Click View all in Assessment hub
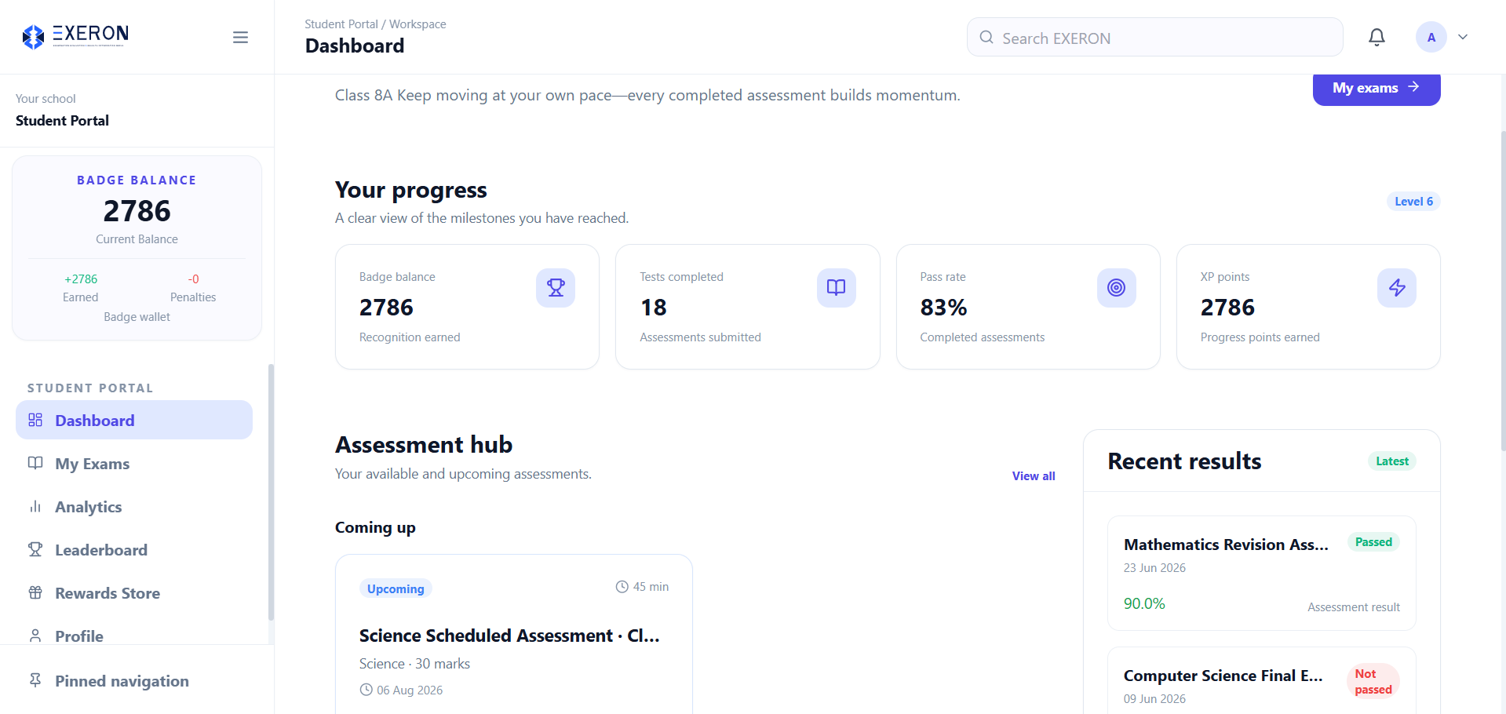1506x714 pixels. (x=1033, y=476)
